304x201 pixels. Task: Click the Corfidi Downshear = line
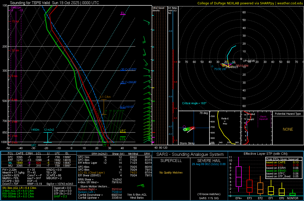(x=100, y=195)
